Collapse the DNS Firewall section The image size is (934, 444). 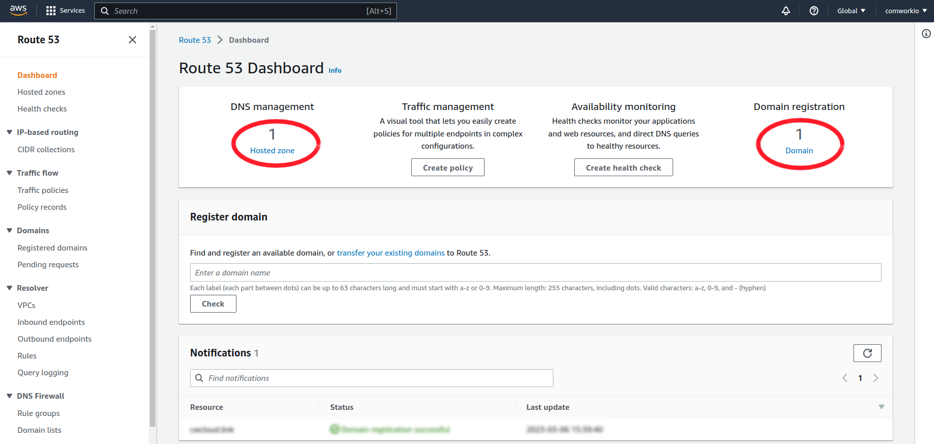click(x=10, y=396)
